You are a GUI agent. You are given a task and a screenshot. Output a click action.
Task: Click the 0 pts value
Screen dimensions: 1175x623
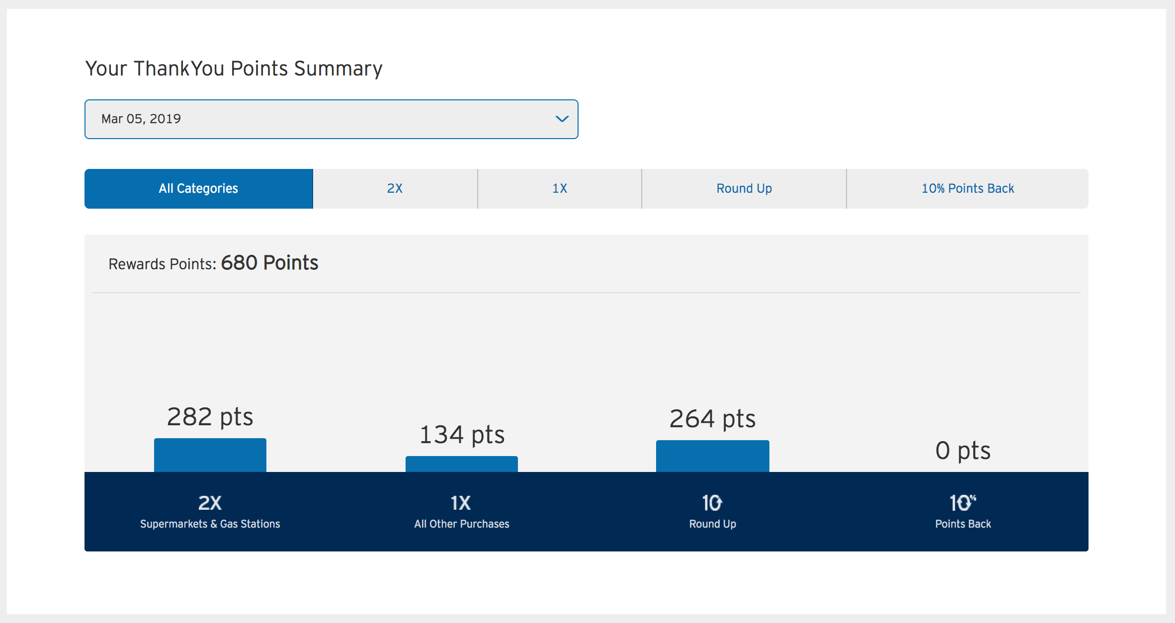coord(963,451)
